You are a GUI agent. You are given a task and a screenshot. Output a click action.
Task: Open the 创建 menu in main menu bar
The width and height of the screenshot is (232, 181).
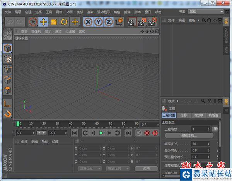pos(28,12)
